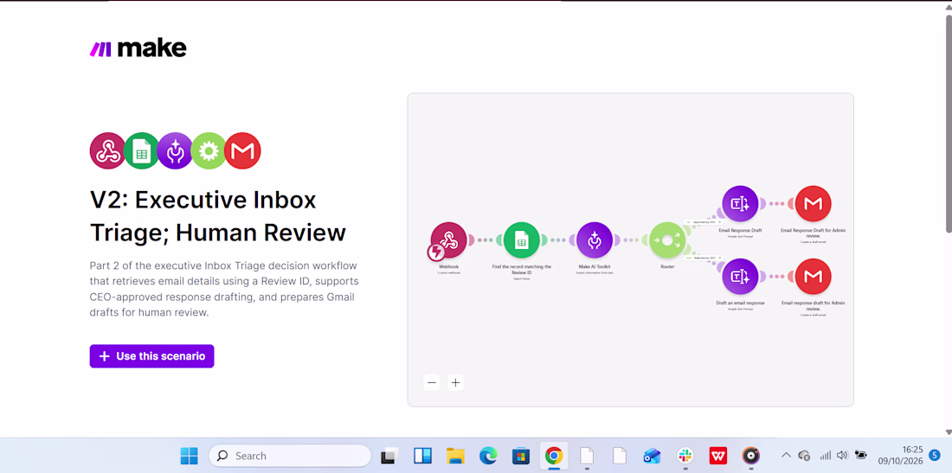Open the Windows Start menu

[x=189, y=456]
